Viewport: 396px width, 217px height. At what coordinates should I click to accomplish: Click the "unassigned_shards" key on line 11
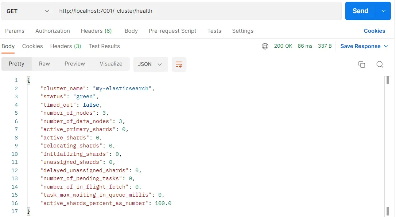(x=71, y=162)
